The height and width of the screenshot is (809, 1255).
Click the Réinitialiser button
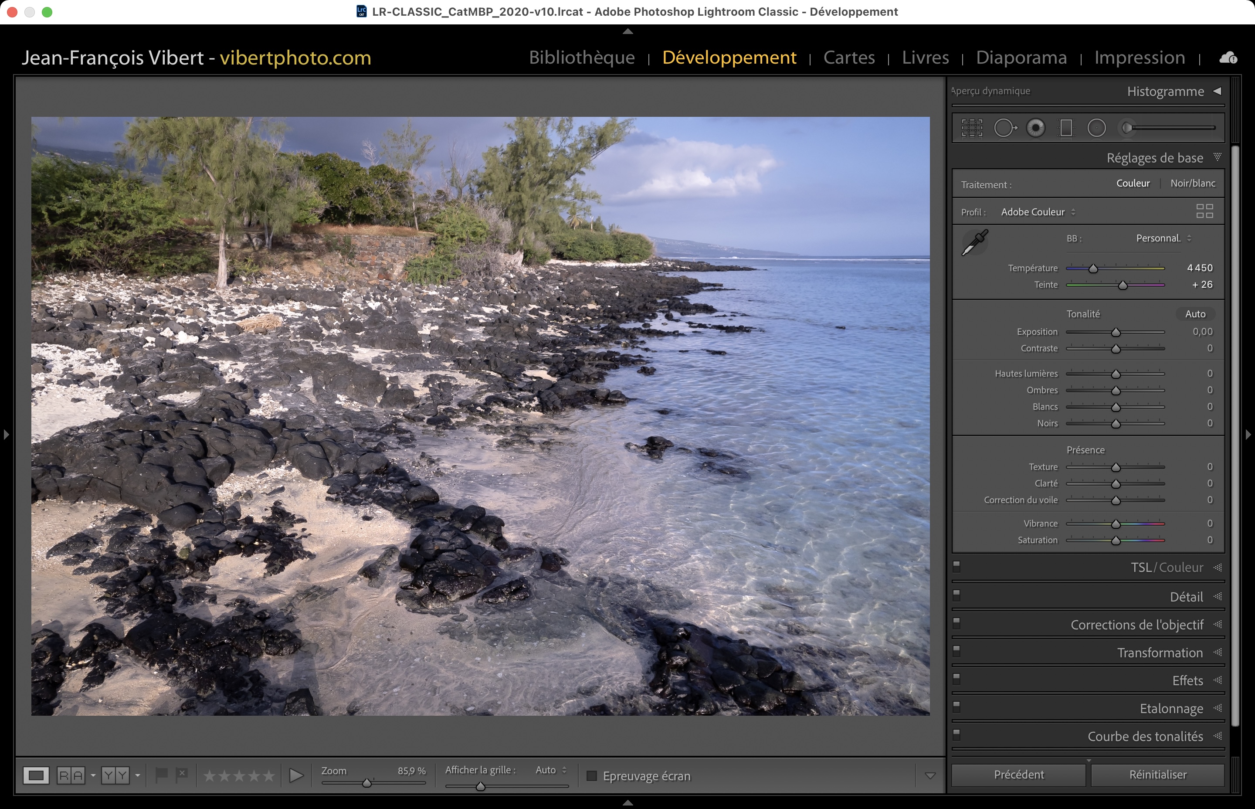coord(1157,775)
